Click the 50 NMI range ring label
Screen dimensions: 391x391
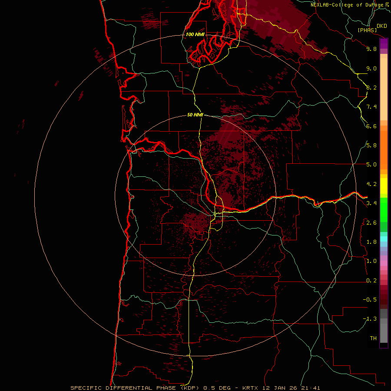pos(195,115)
